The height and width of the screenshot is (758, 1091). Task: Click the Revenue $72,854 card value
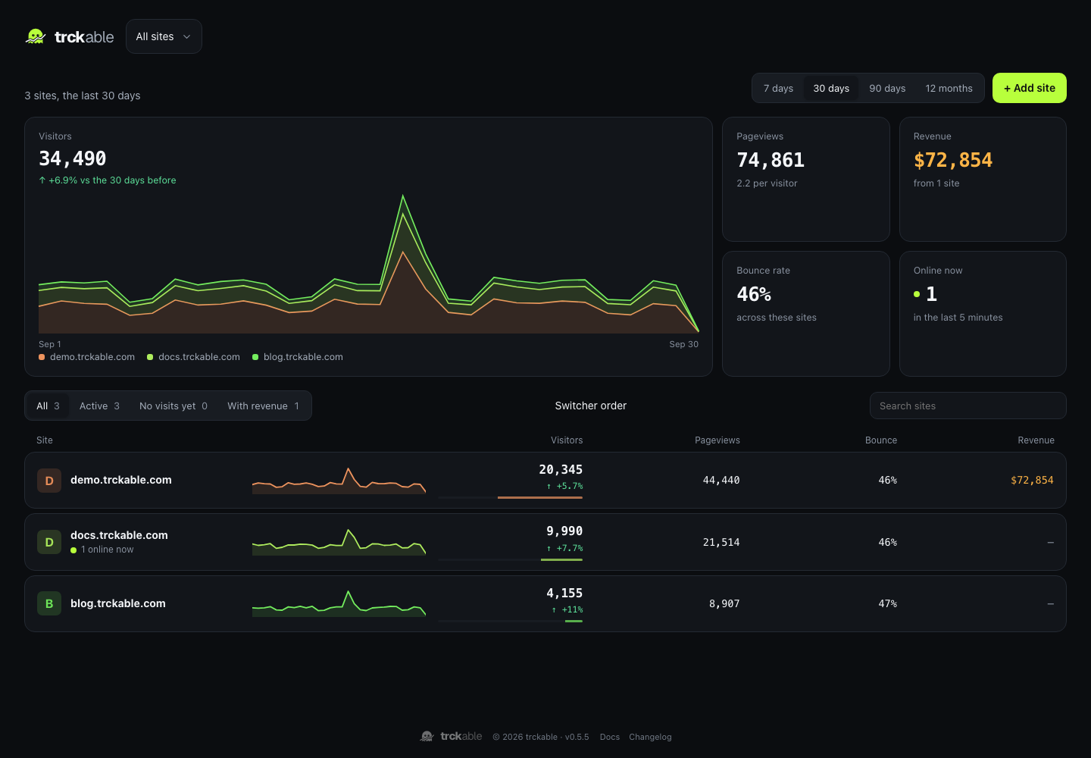click(953, 160)
